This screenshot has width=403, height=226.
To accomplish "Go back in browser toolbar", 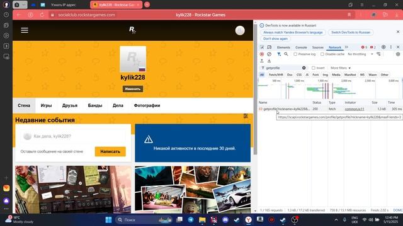I will point(19,15).
